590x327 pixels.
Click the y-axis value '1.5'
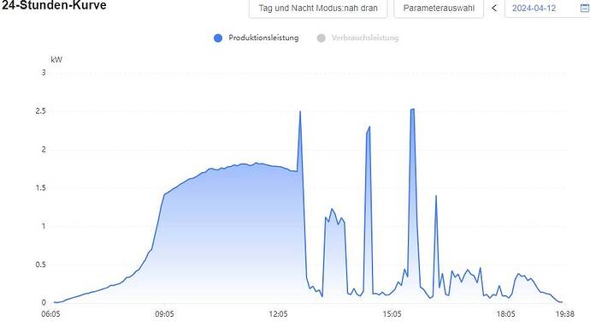coord(41,188)
